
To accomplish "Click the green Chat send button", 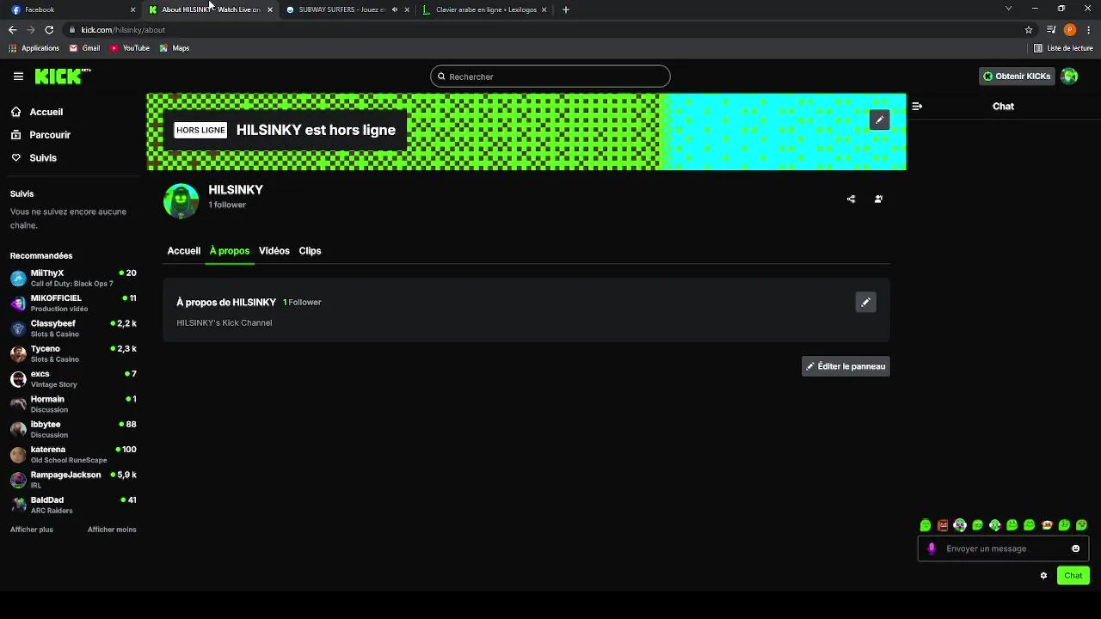I will 1073,576.
